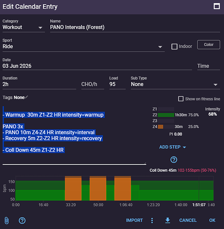Screen dimensions: 224x229
Task: Expand the Sport Ride dropdown
Action: pos(83,47)
